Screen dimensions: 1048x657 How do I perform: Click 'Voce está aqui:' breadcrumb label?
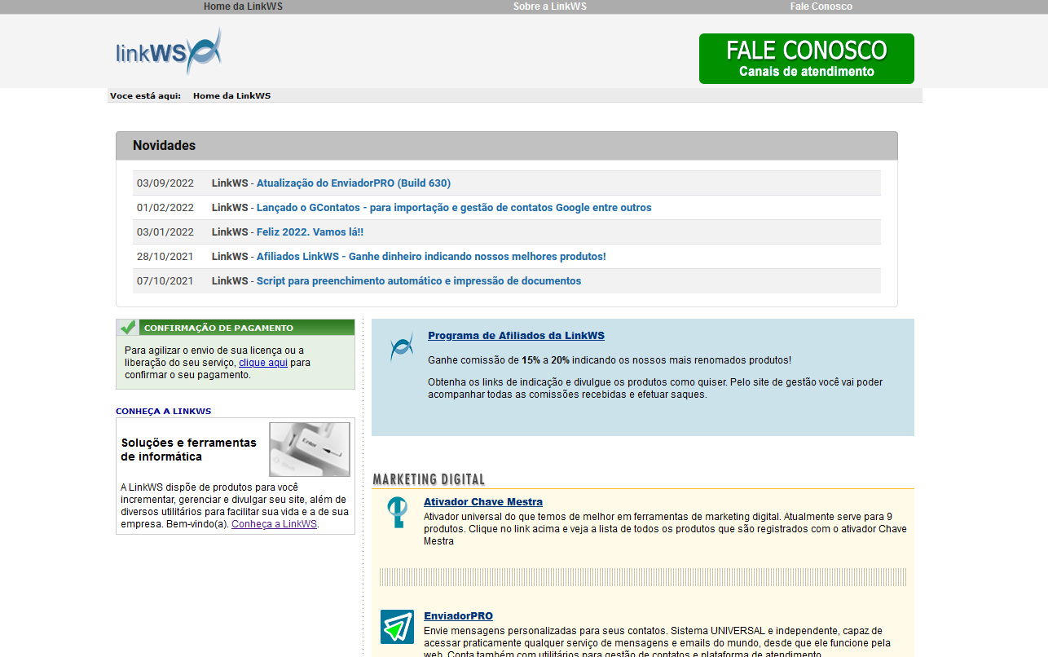click(x=145, y=95)
